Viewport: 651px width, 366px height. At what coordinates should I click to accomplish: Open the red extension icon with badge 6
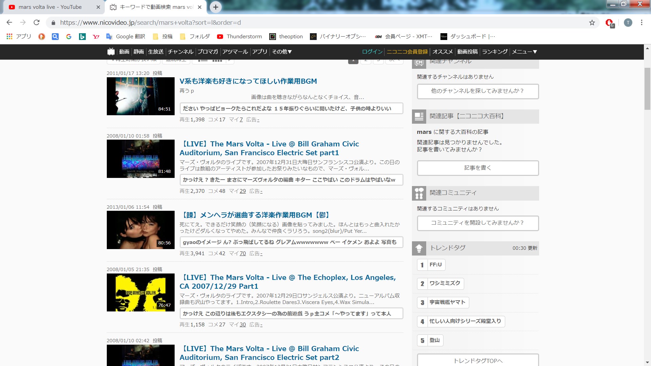tap(610, 23)
